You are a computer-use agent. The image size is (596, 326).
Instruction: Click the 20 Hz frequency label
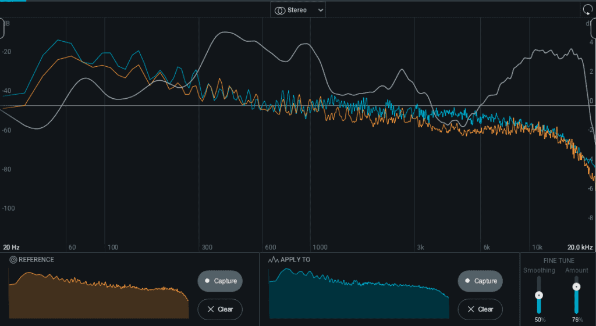tap(12, 247)
